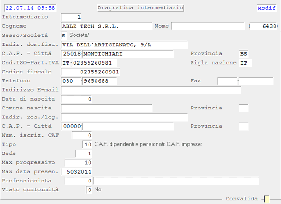281x204 pixels.
Task: Click the Sigla nazione field
Action: (x=245, y=63)
